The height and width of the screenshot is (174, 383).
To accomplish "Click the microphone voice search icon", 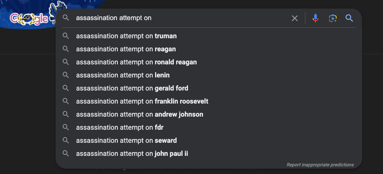I will (x=315, y=18).
